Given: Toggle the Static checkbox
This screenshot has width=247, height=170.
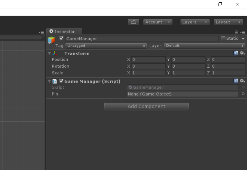Looking at the screenshot, I should [223, 39].
